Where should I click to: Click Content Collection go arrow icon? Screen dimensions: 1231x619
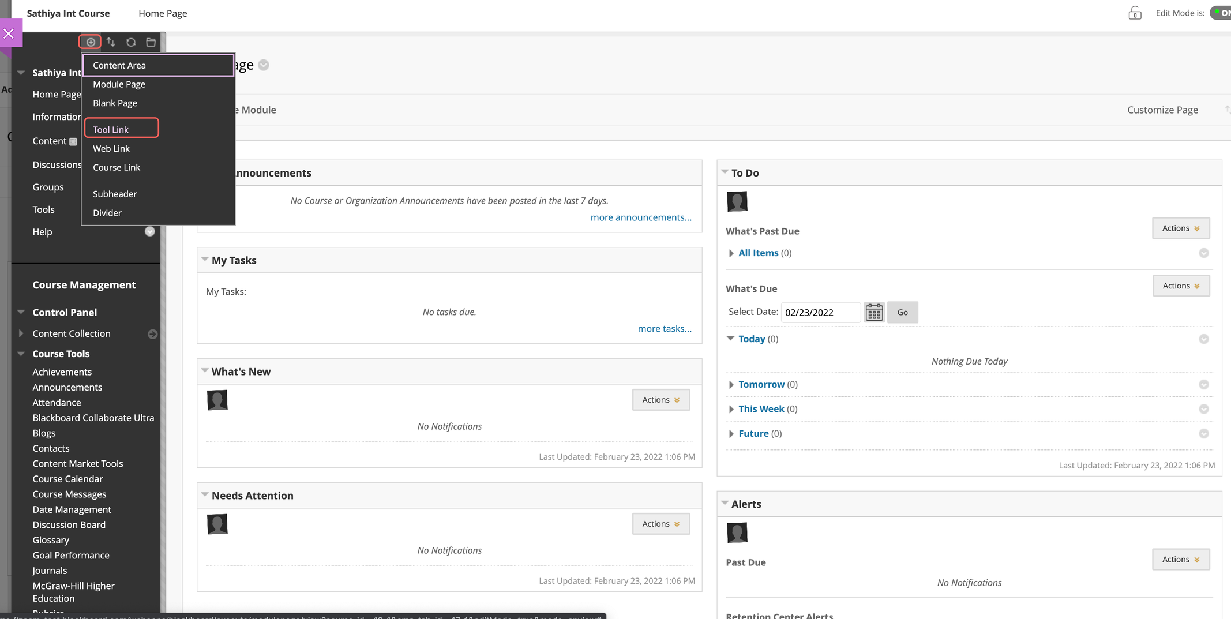(152, 334)
